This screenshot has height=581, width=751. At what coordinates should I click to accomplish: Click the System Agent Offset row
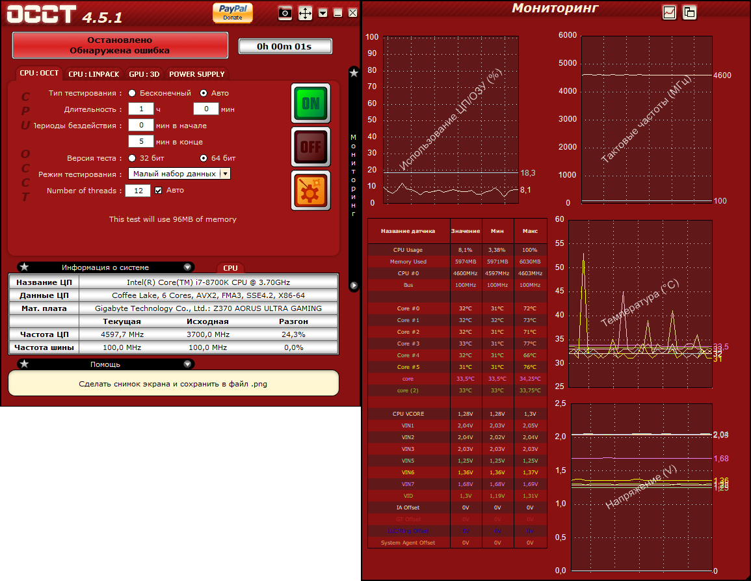pos(457,543)
